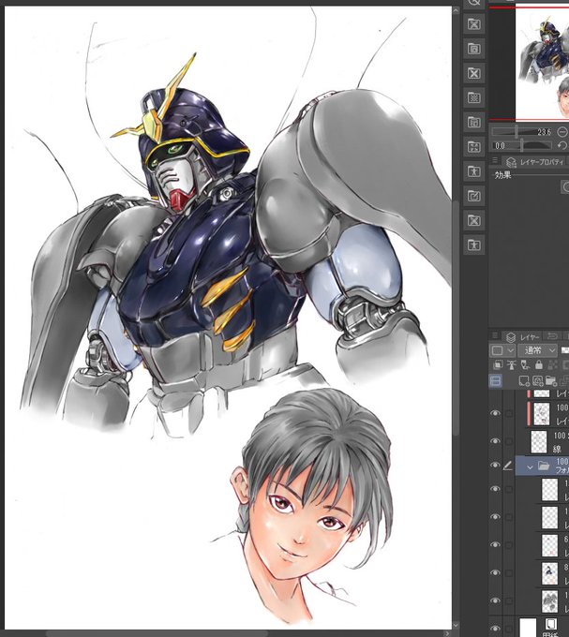Hide the selected folder layer via eye icon
The image size is (569, 637).
(x=495, y=466)
